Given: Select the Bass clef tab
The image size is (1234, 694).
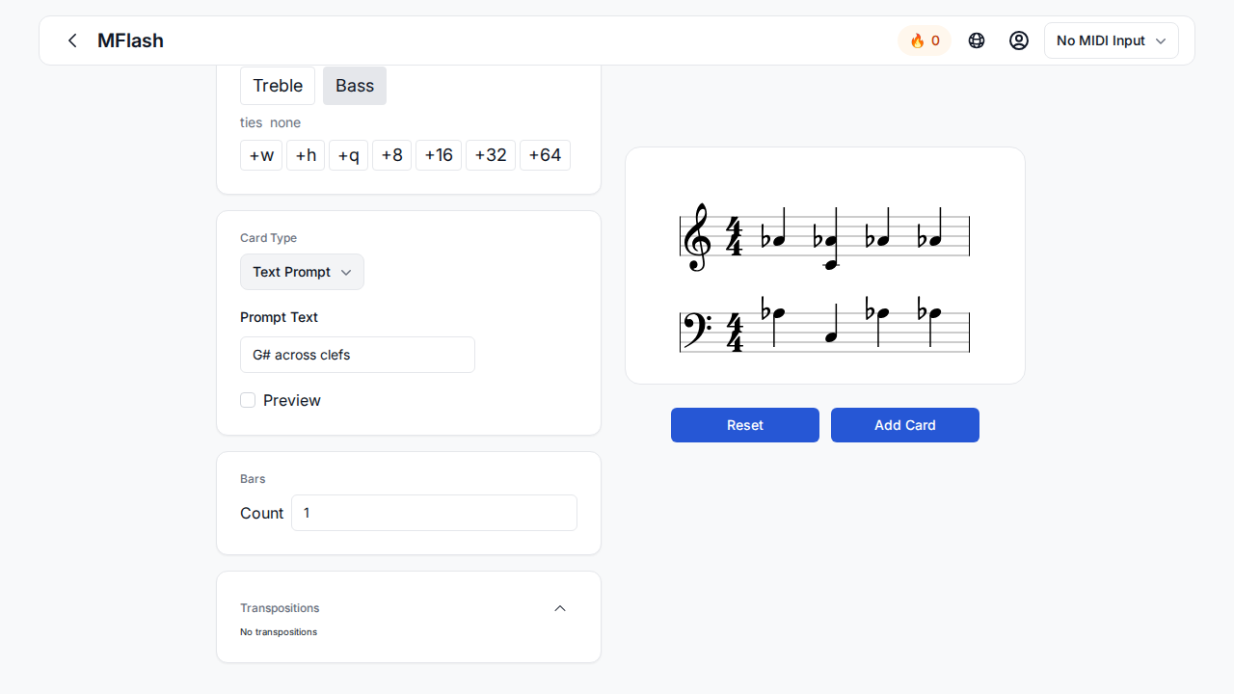Looking at the screenshot, I should [x=355, y=86].
